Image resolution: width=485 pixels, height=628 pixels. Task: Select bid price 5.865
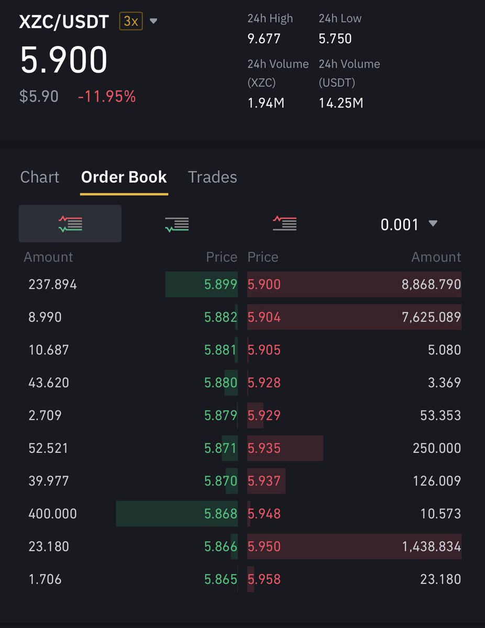click(x=221, y=579)
